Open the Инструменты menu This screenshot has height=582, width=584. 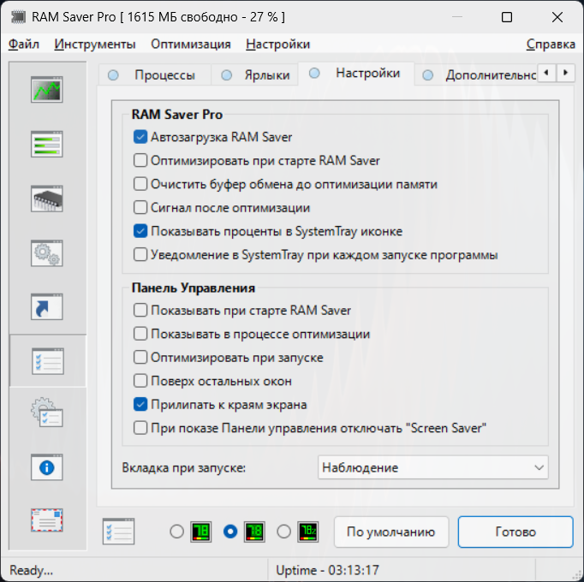[x=94, y=45]
